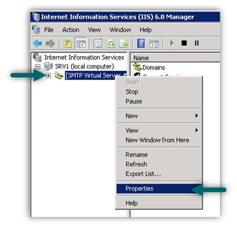Click the IIS Manager title bar icon

coord(36,17)
